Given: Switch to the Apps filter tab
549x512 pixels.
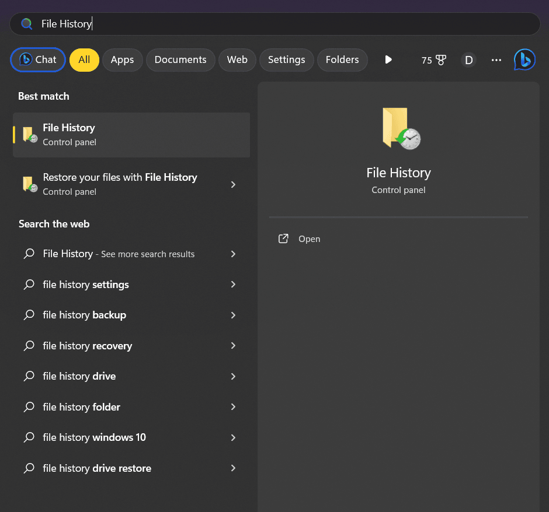Looking at the screenshot, I should click(x=122, y=59).
